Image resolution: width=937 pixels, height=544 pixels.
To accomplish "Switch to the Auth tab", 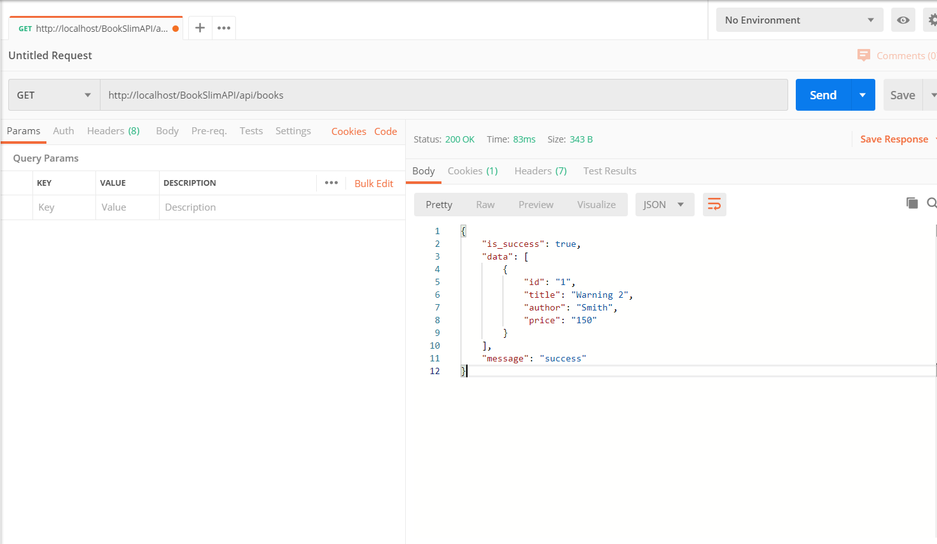I will [x=64, y=130].
